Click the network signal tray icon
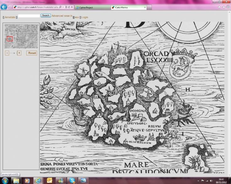The image size is (231, 184). (x=207, y=181)
